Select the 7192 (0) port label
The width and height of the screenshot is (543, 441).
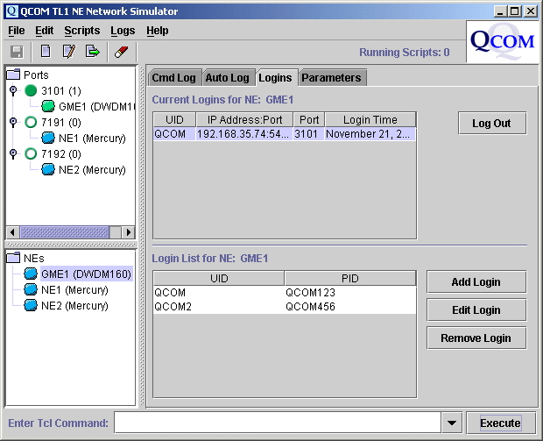61,154
